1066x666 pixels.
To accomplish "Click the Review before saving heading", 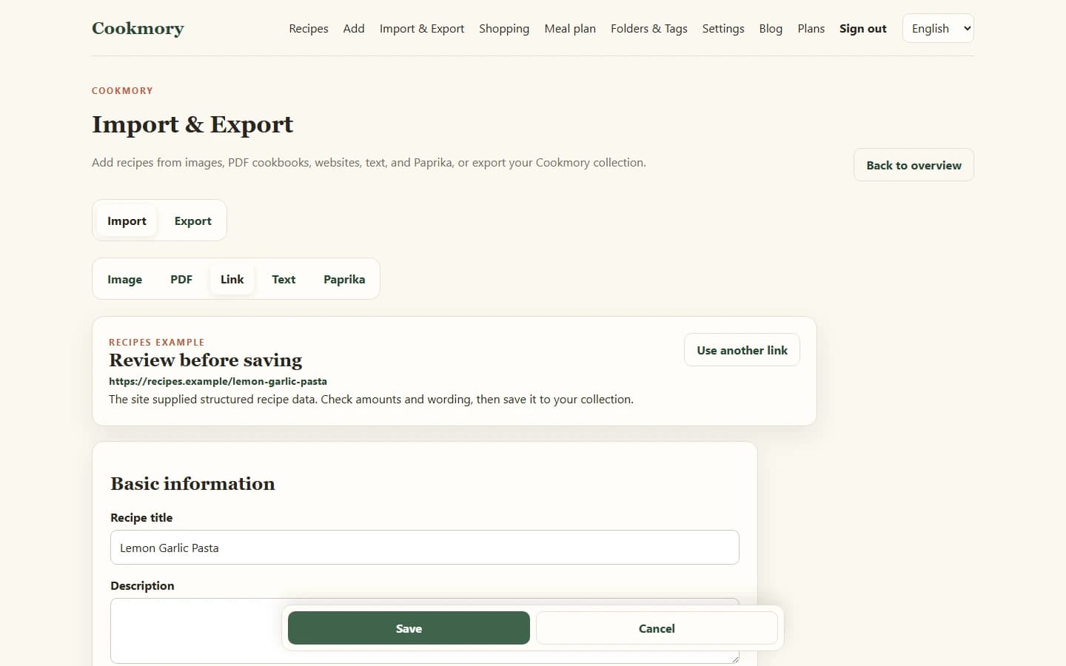I will (x=206, y=360).
